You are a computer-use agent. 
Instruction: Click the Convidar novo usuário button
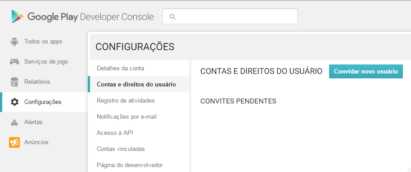click(366, 72)
